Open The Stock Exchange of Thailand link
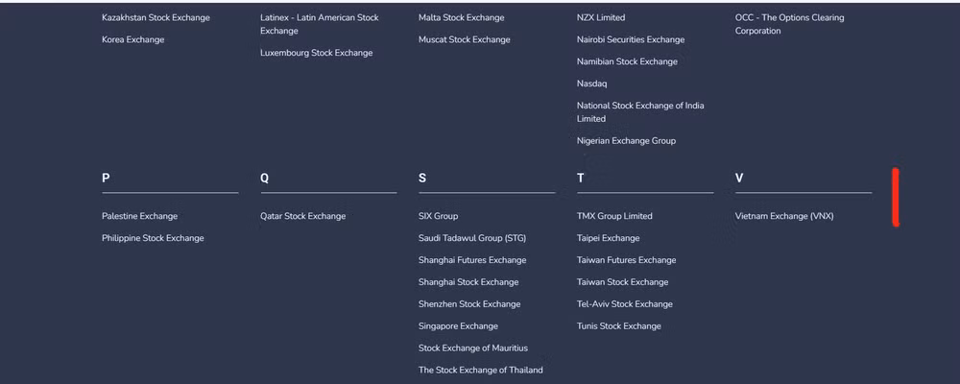 tap(481, 371)
